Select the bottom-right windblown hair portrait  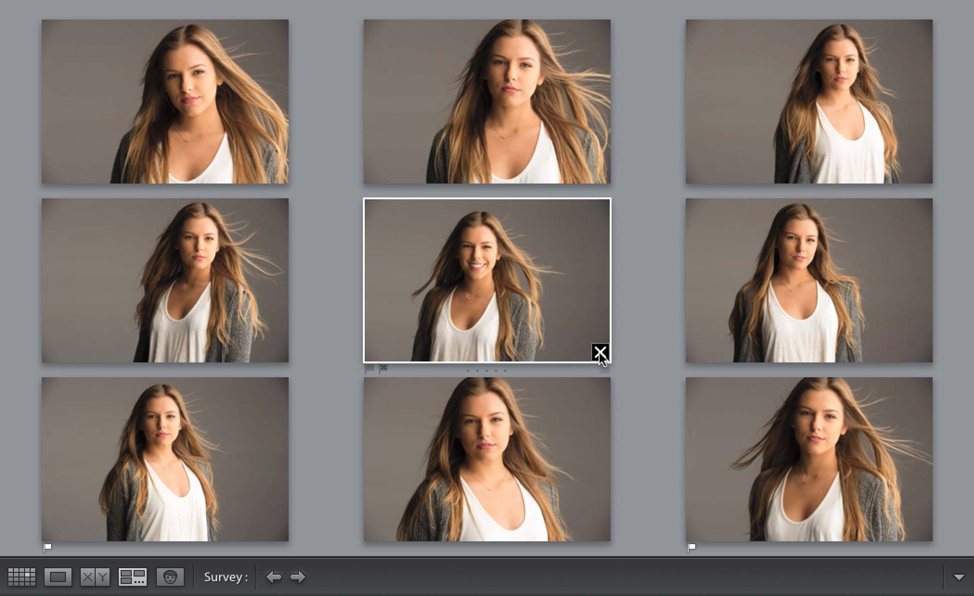click(809, 459)
